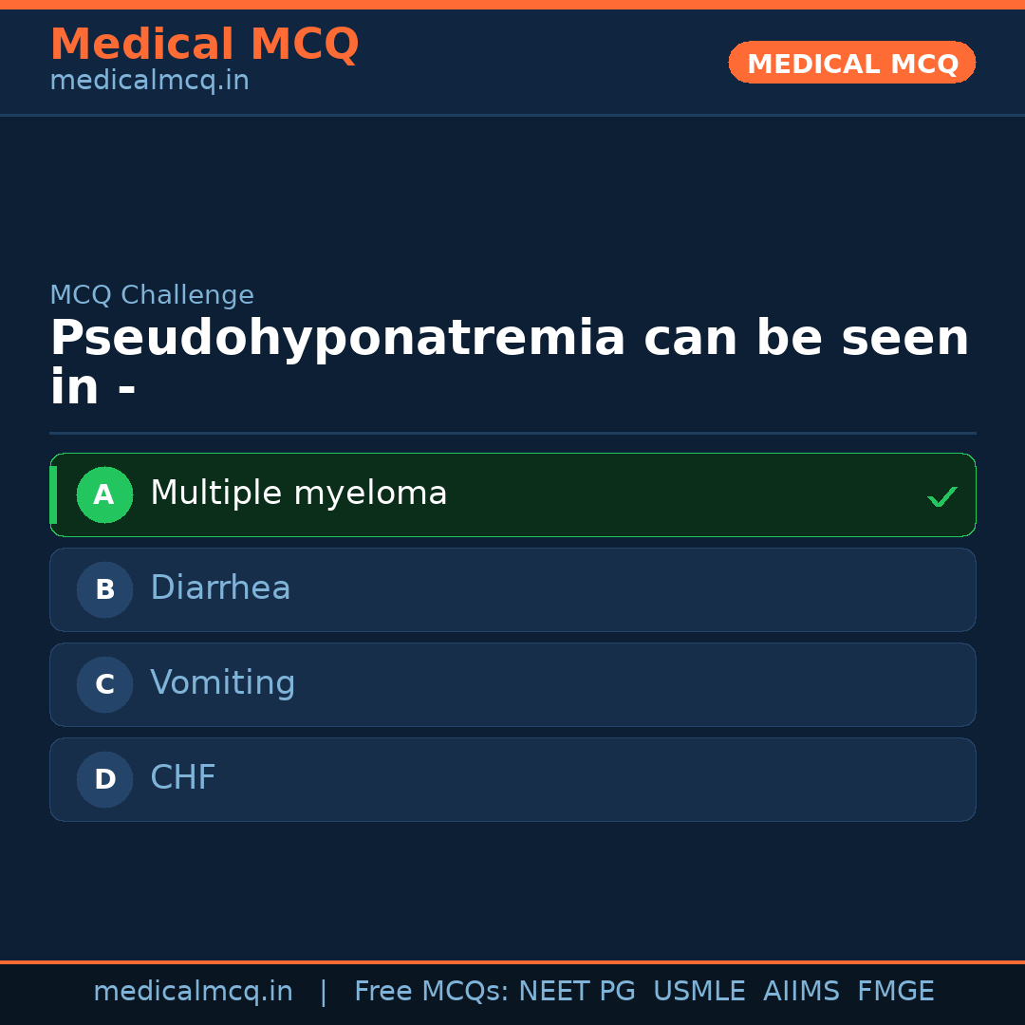Click "FMGE" in the footer
This screenshot has width=1025, height=1025.
click(x=895, y=992)
